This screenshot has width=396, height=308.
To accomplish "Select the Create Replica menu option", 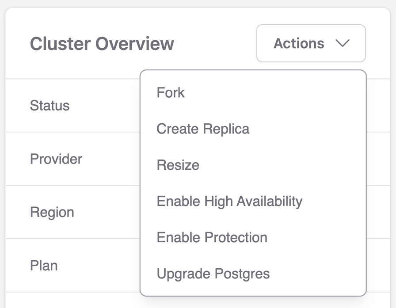I will [203, 129].
